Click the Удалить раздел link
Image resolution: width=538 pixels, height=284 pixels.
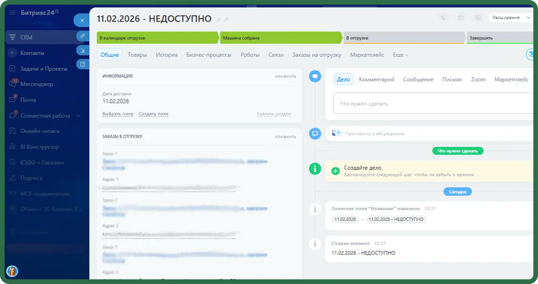(x=274, y=114)
